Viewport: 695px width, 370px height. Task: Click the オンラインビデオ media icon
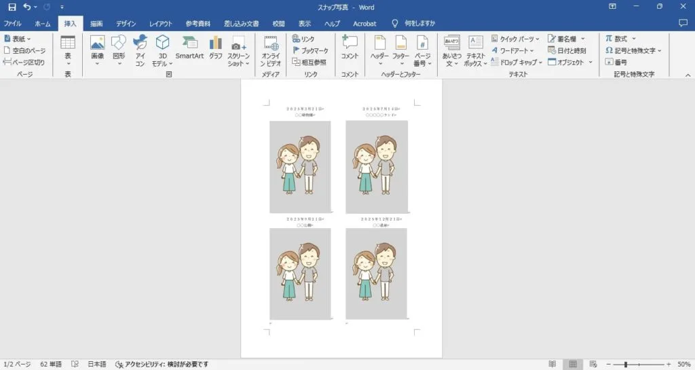(271, 50)
